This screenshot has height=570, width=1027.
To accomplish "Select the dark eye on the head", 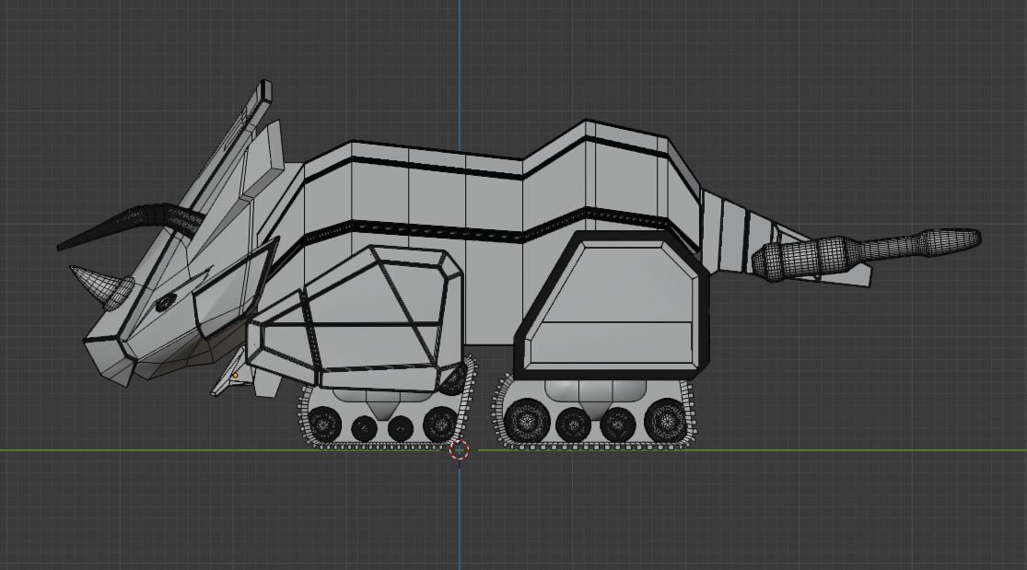I will point(165,302).
